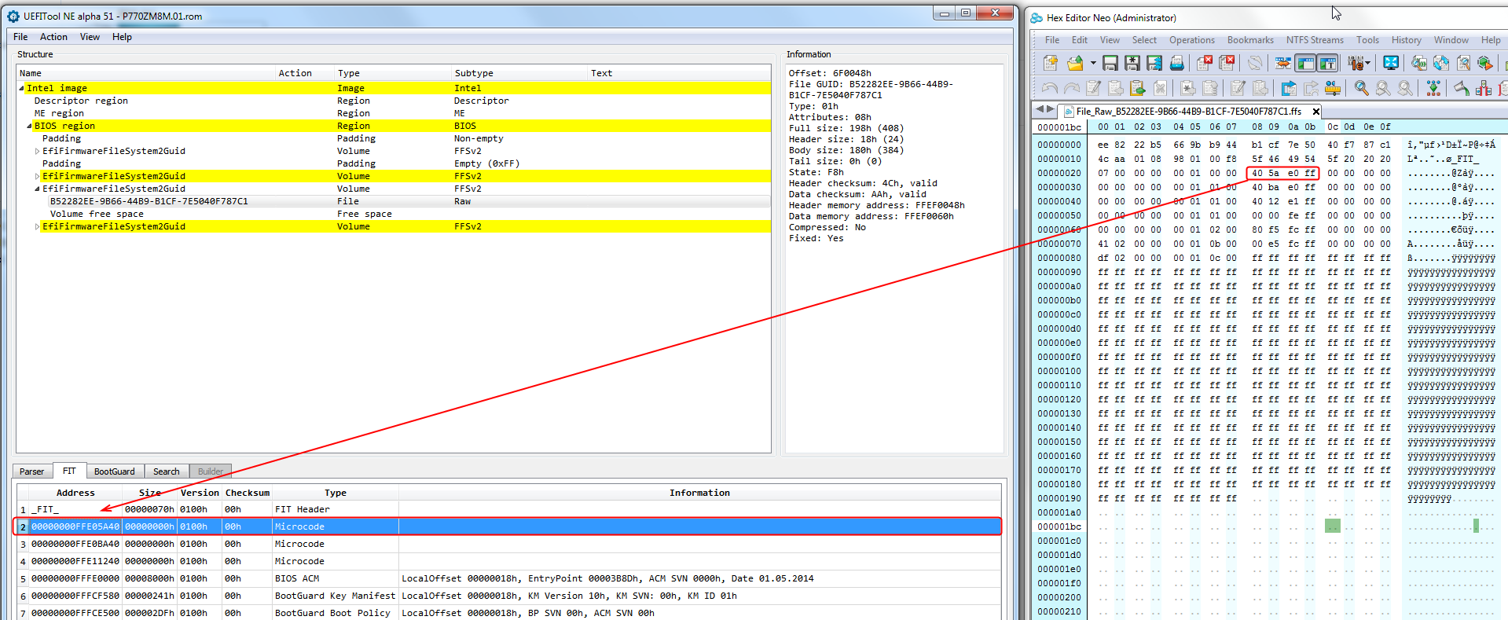This screenshot has width=1508, height=620.
Task: Click the Save floppy icon in Hex Editor
Action: tap(1110, 63)
